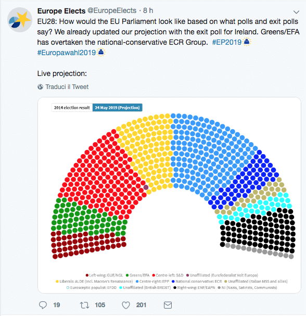This screenshot has width=306, height=316.
Task: Click the globe icon beside Traduci
Action: tap(40, 87)
